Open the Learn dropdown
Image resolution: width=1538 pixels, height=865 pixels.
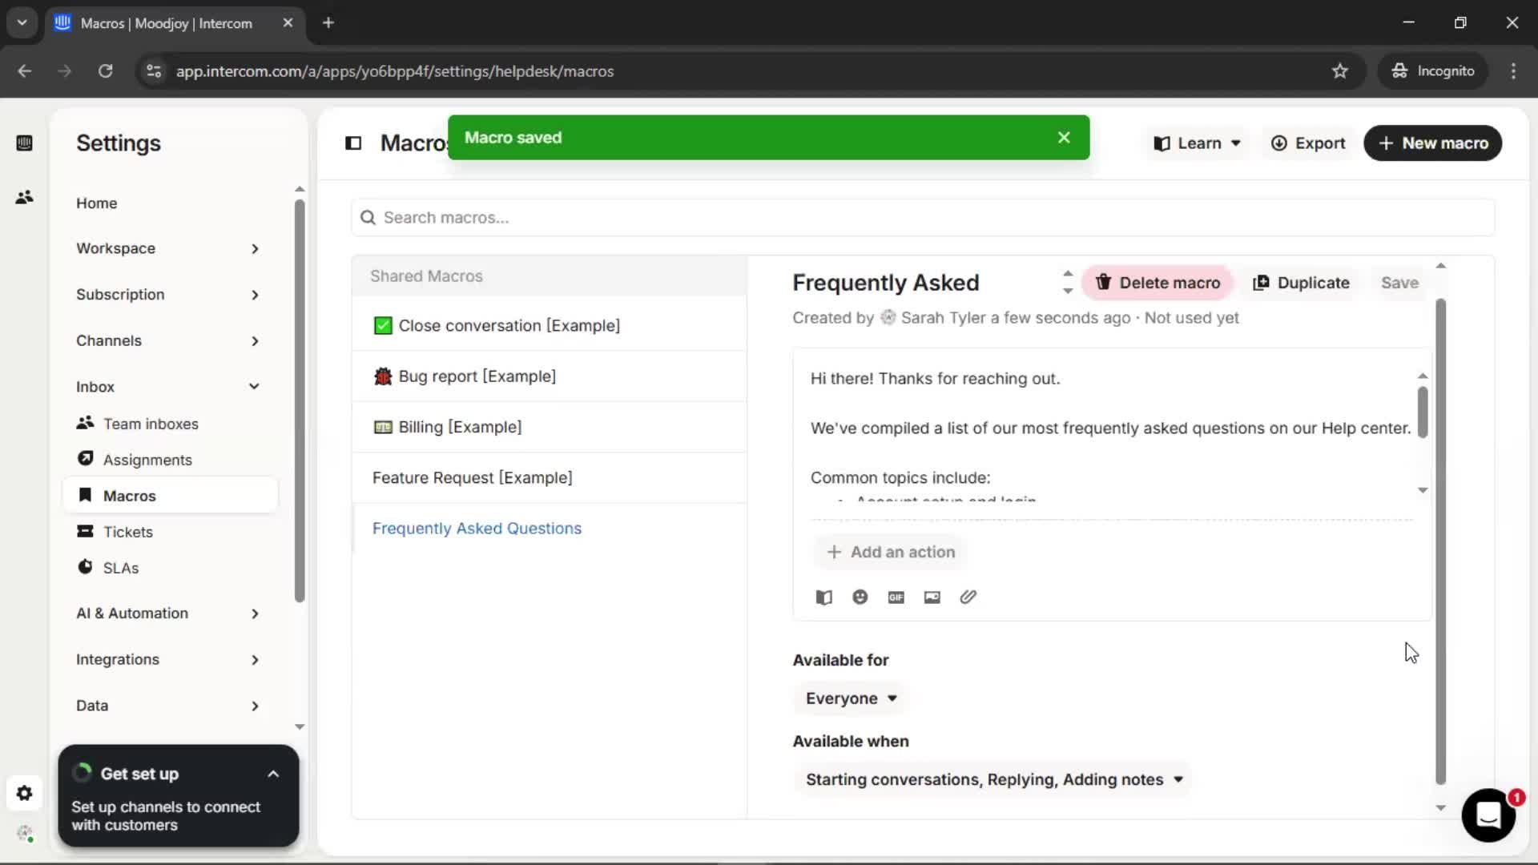click(x=1197, y=143)
